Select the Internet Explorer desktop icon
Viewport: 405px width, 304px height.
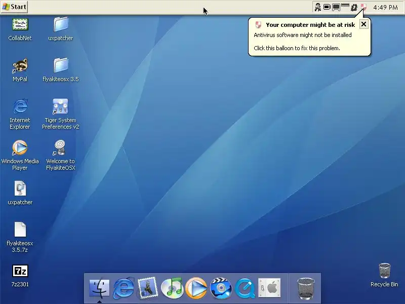pos(20,114)
